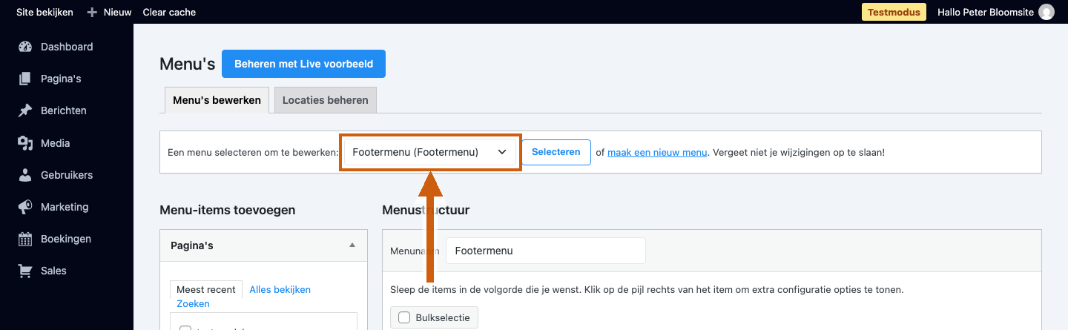Click Beheren met Live voorbeeld button
The width and height of the screenshot is (1068, 330).
(x=303, y=64)
